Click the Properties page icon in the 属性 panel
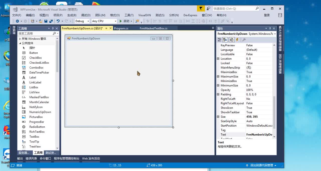This screenshot has width=321, height=171. (x=232, y=40)
